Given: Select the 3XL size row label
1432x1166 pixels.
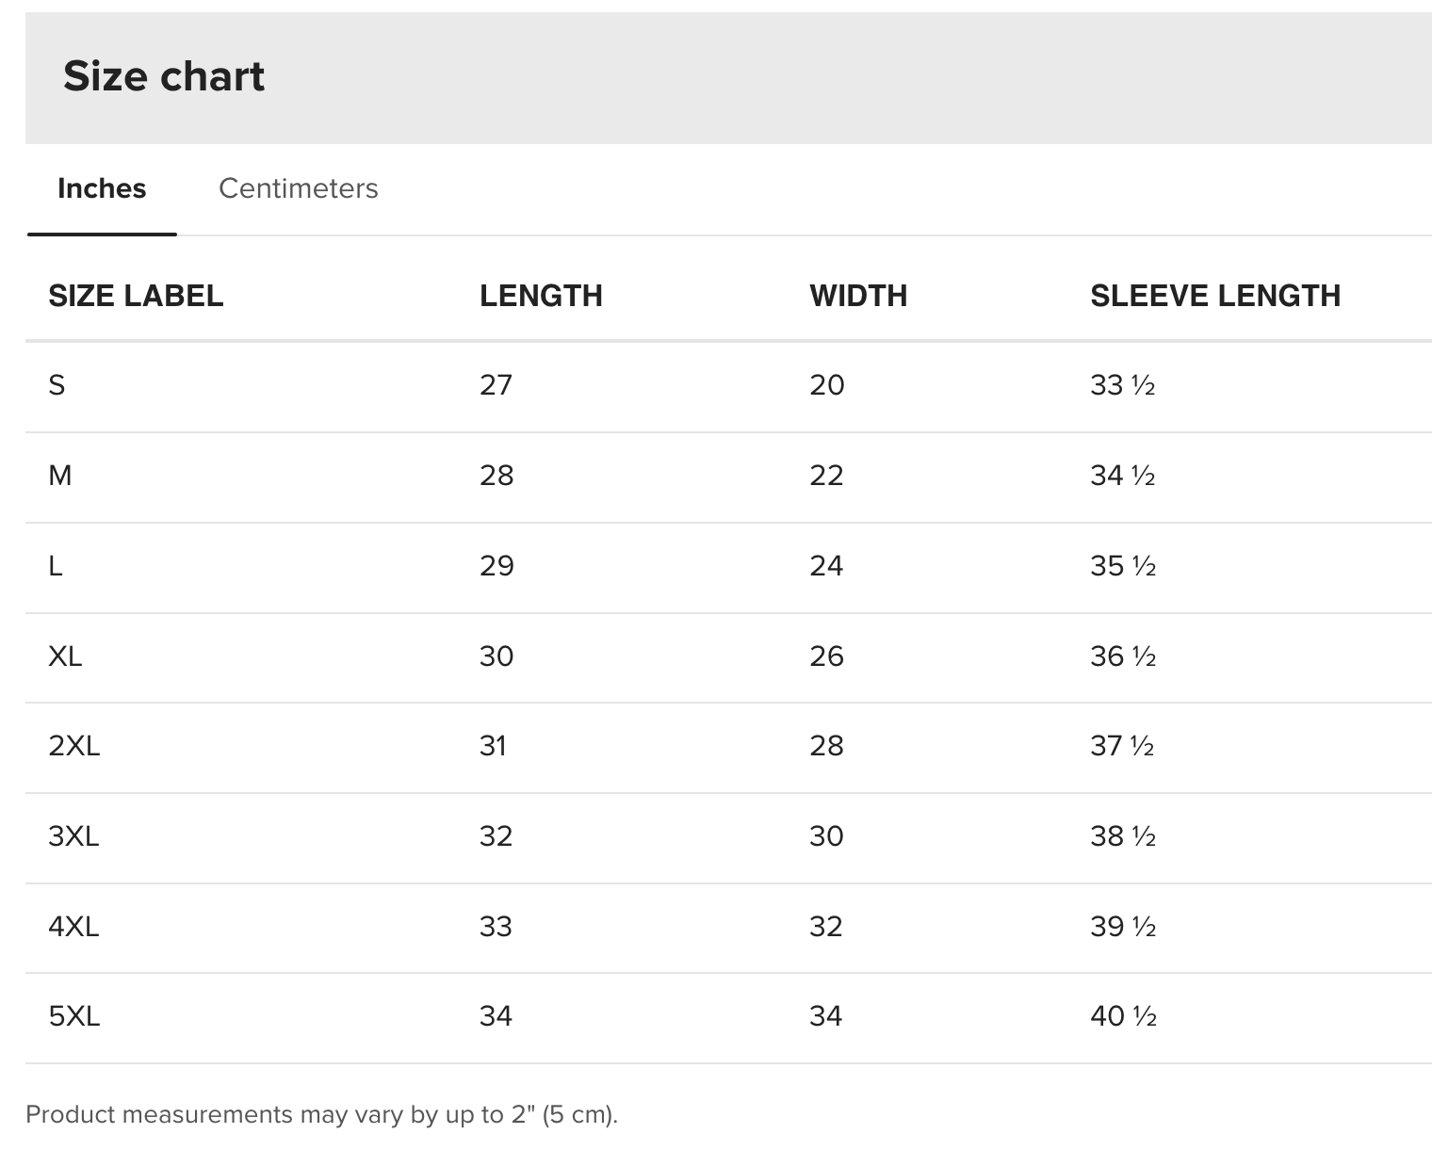Looking at the screenshot, I should pos(73,836).
